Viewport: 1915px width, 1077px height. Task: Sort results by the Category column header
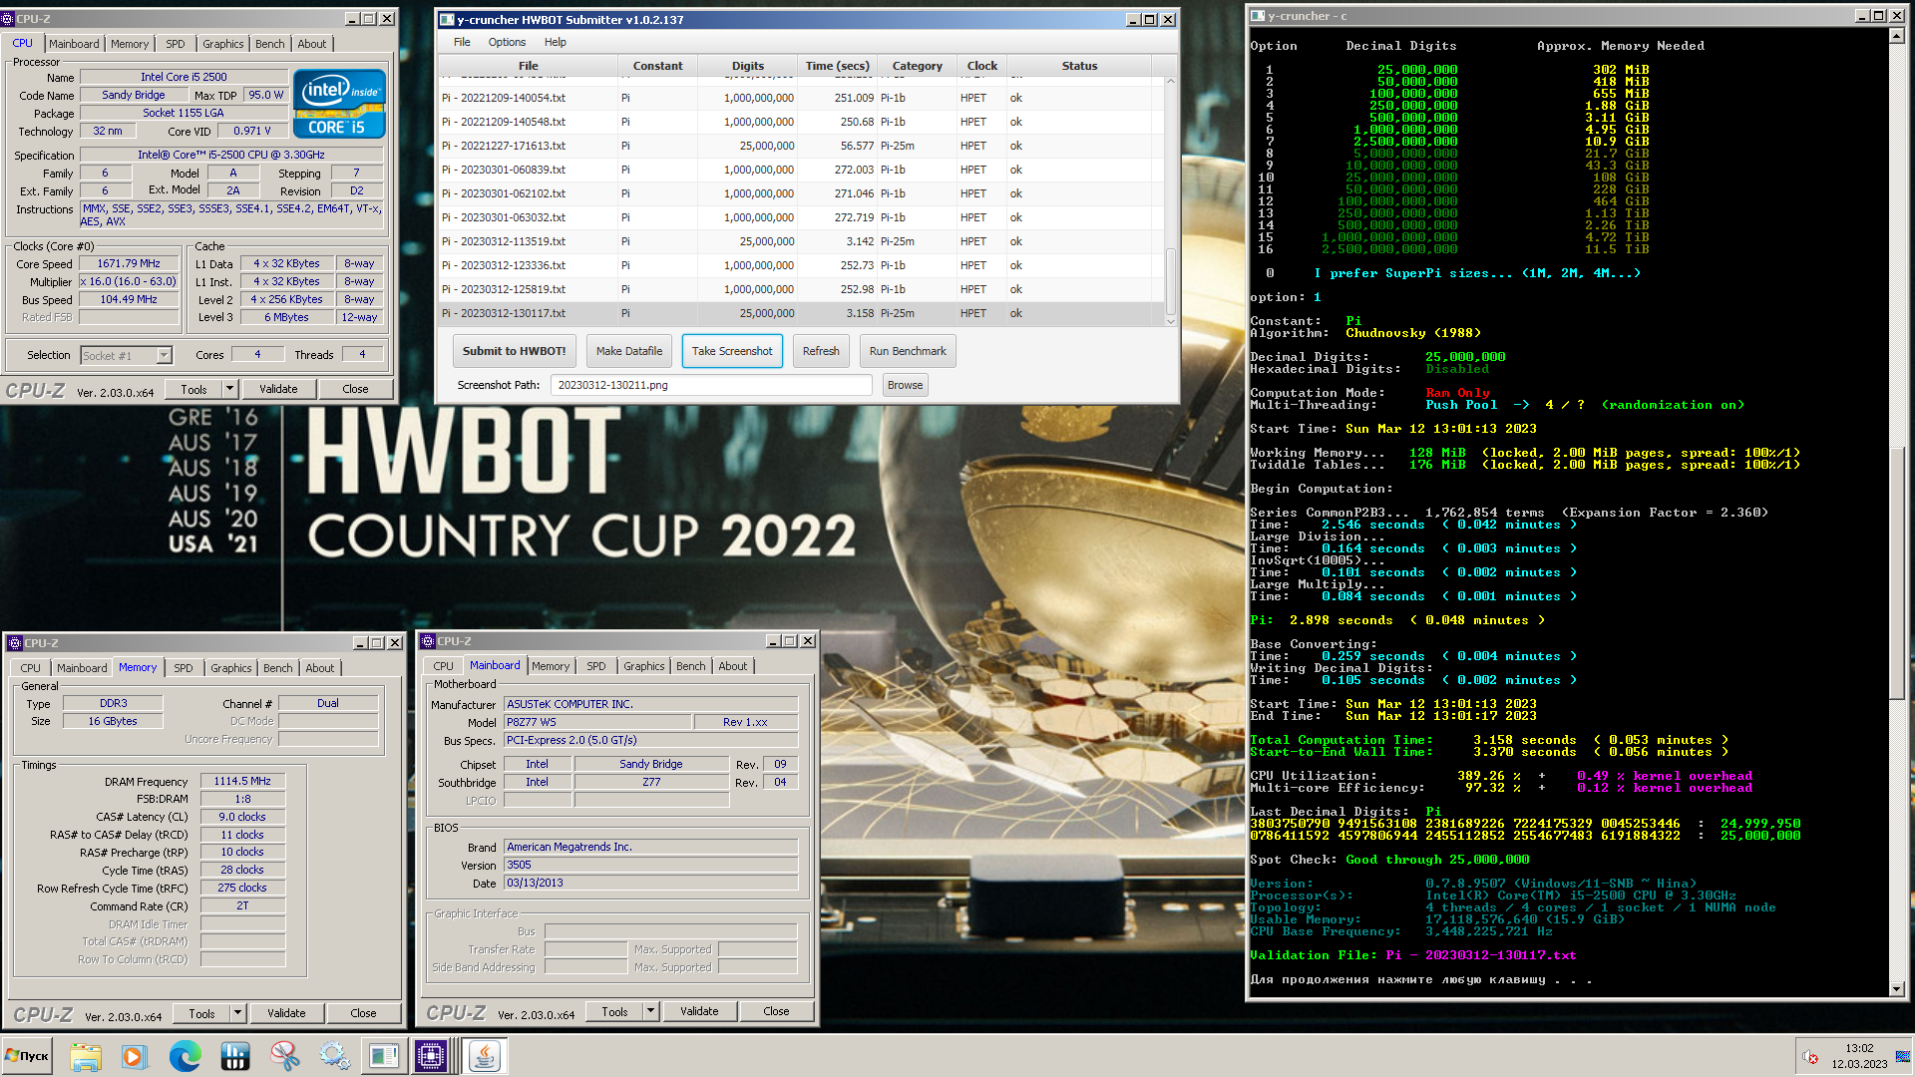coord(917,66)
